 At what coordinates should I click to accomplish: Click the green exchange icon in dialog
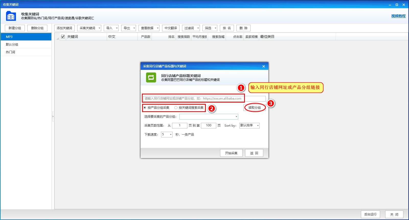point(151,78)
